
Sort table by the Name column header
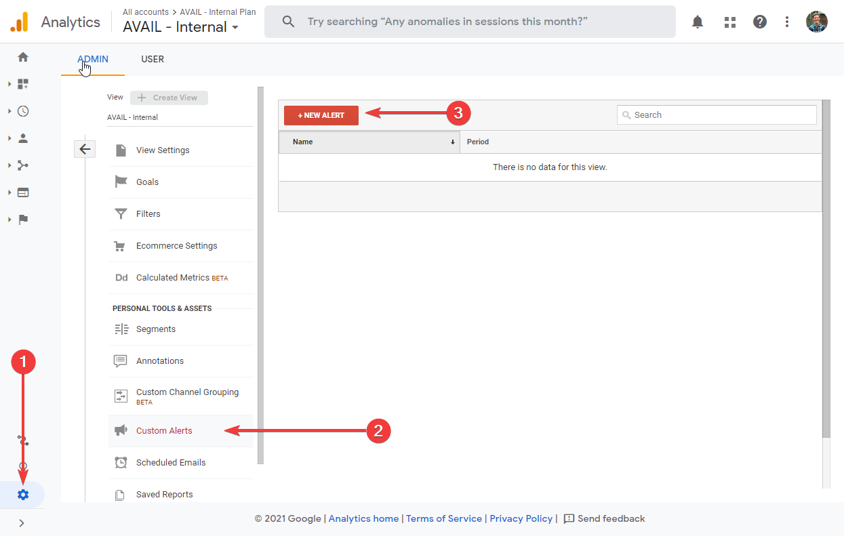tap(369, 142)
